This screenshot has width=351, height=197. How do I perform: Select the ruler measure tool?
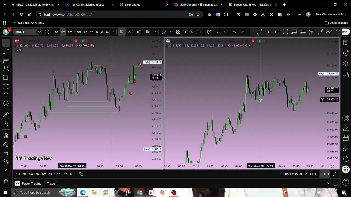tap(6, 115)
